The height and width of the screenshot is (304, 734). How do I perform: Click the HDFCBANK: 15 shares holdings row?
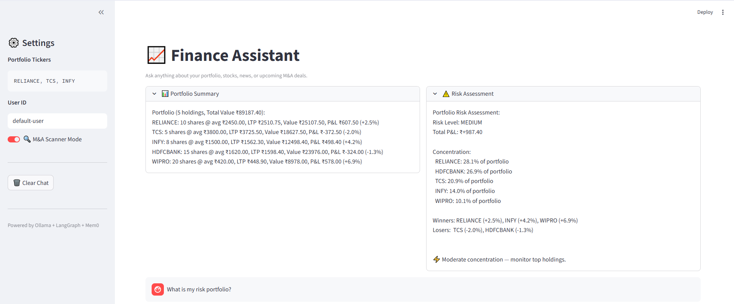click(x=268, y=152)
